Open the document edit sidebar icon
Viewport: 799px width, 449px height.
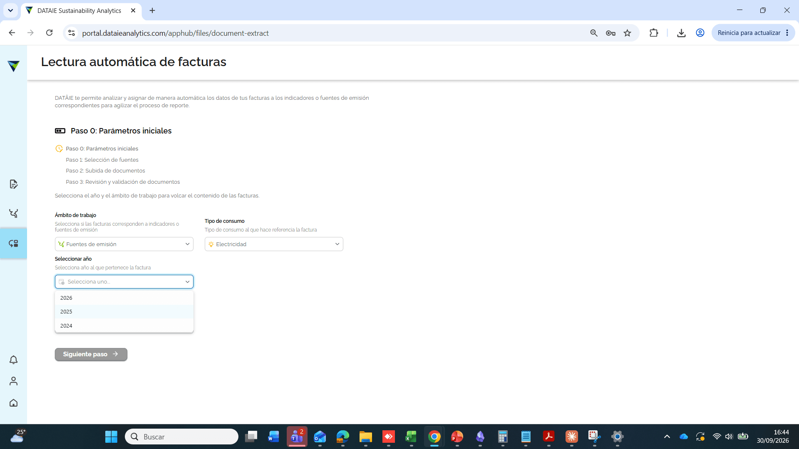(13, 184)
